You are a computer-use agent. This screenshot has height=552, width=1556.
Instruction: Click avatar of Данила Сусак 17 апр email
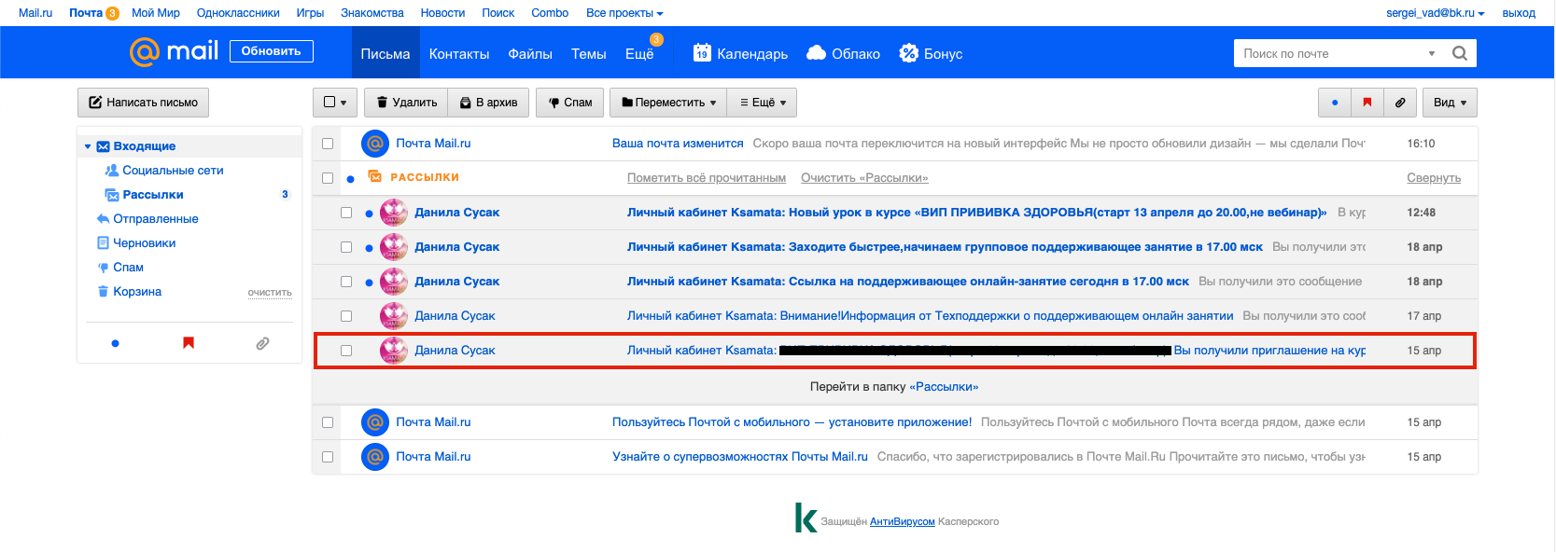[394, 316]
